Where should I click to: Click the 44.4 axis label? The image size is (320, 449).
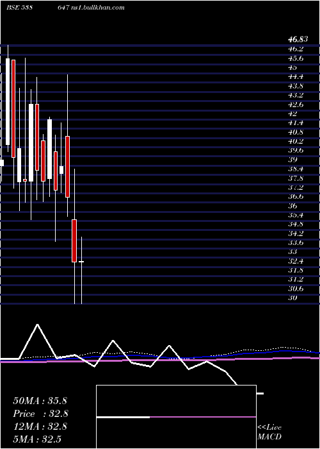296,77
